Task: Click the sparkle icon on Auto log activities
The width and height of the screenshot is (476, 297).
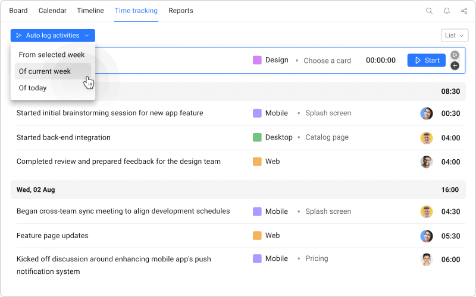Action: pyautogui.click(x=19, y=36)
